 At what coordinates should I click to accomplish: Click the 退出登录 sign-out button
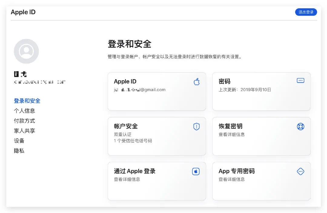[x=306, y=12]
